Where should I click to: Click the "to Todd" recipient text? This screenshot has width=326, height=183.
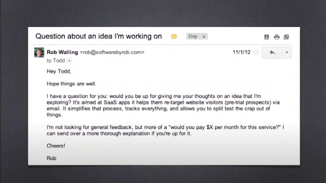coord(56,61)
